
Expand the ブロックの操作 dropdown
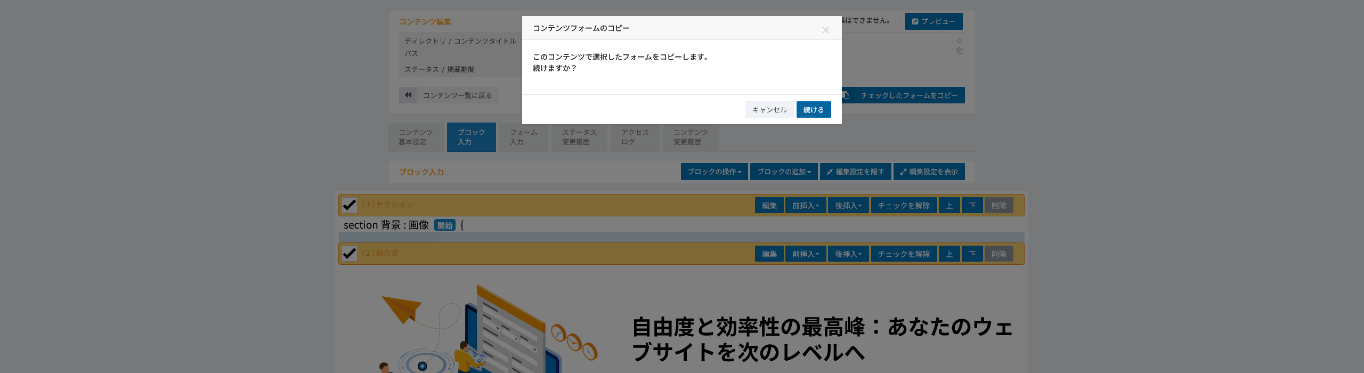coord(715,172)
